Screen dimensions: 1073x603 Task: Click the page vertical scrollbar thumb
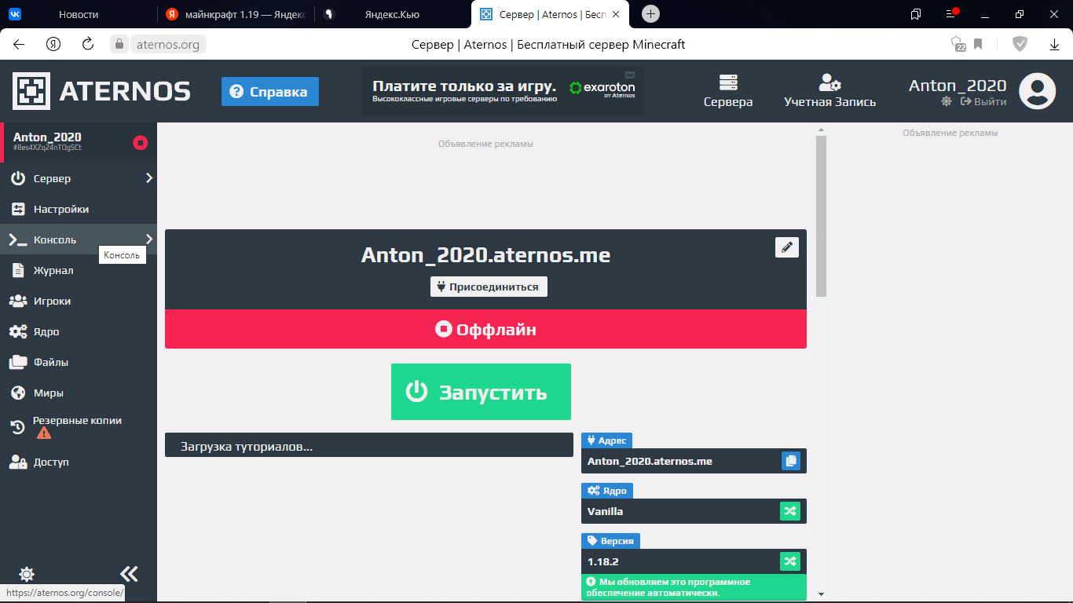point(821,216)
